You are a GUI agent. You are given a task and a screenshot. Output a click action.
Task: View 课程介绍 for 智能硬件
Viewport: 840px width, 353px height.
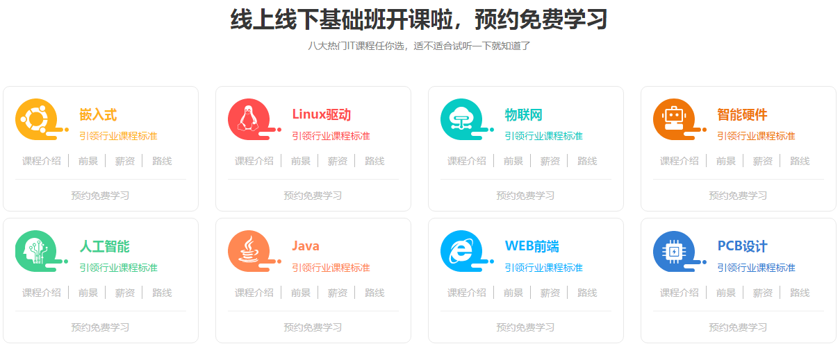(x=680, y=161)
